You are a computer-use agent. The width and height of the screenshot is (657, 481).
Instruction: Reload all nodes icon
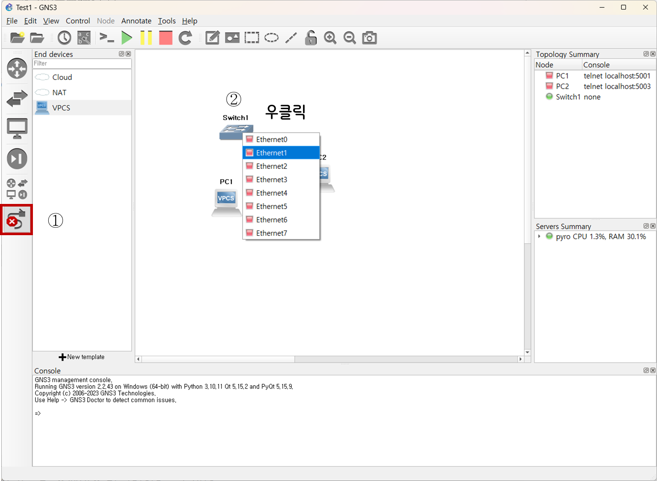point(186,38)
